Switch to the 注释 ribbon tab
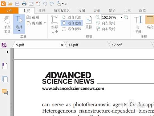 click(x=42, y=11)
